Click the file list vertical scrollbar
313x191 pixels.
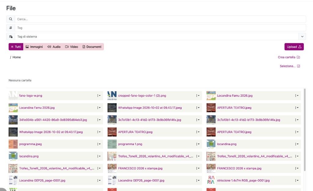[x=305, y=130]
